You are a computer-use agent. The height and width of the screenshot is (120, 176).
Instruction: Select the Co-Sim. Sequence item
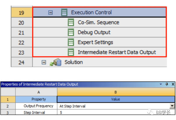98,22
